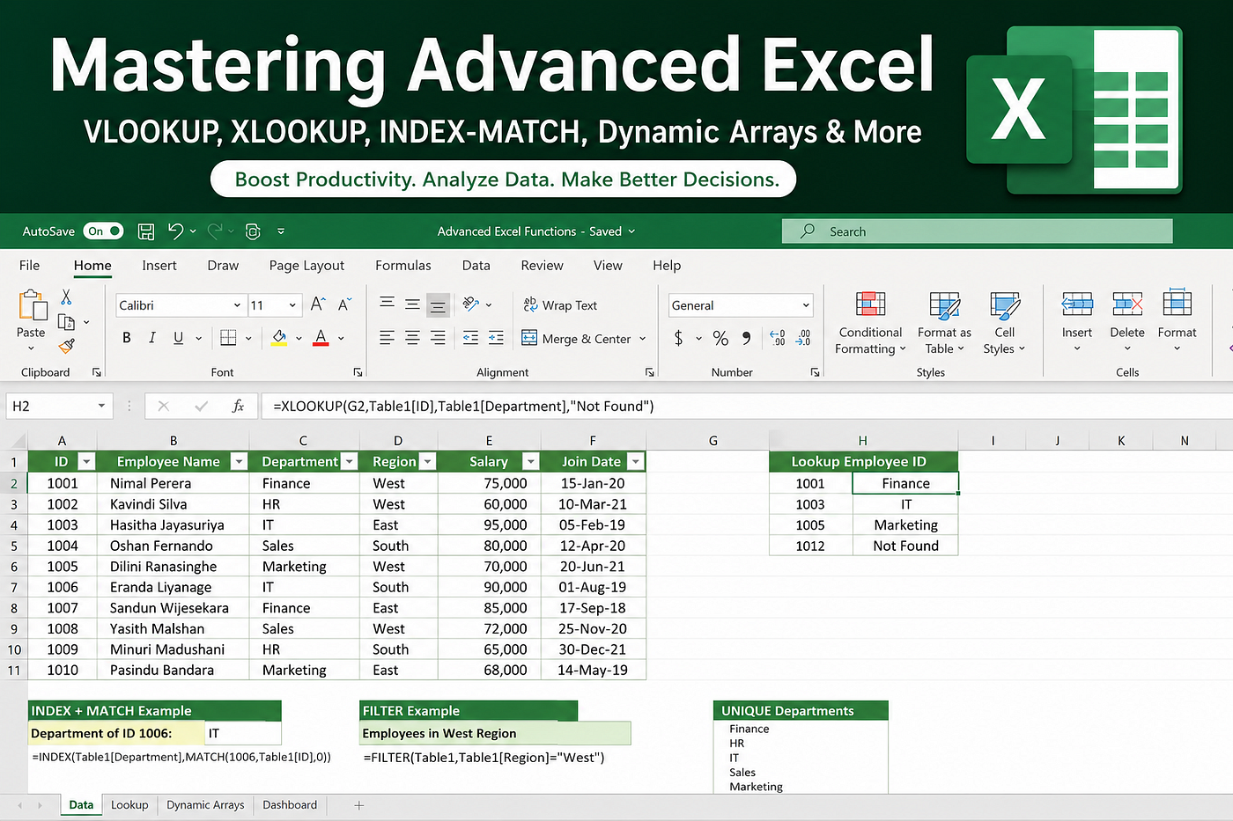This screenshot has height=821, width=1233.
Task: Apply the yellow fill color
Action: pyautogui.click(x=279, y=338)
